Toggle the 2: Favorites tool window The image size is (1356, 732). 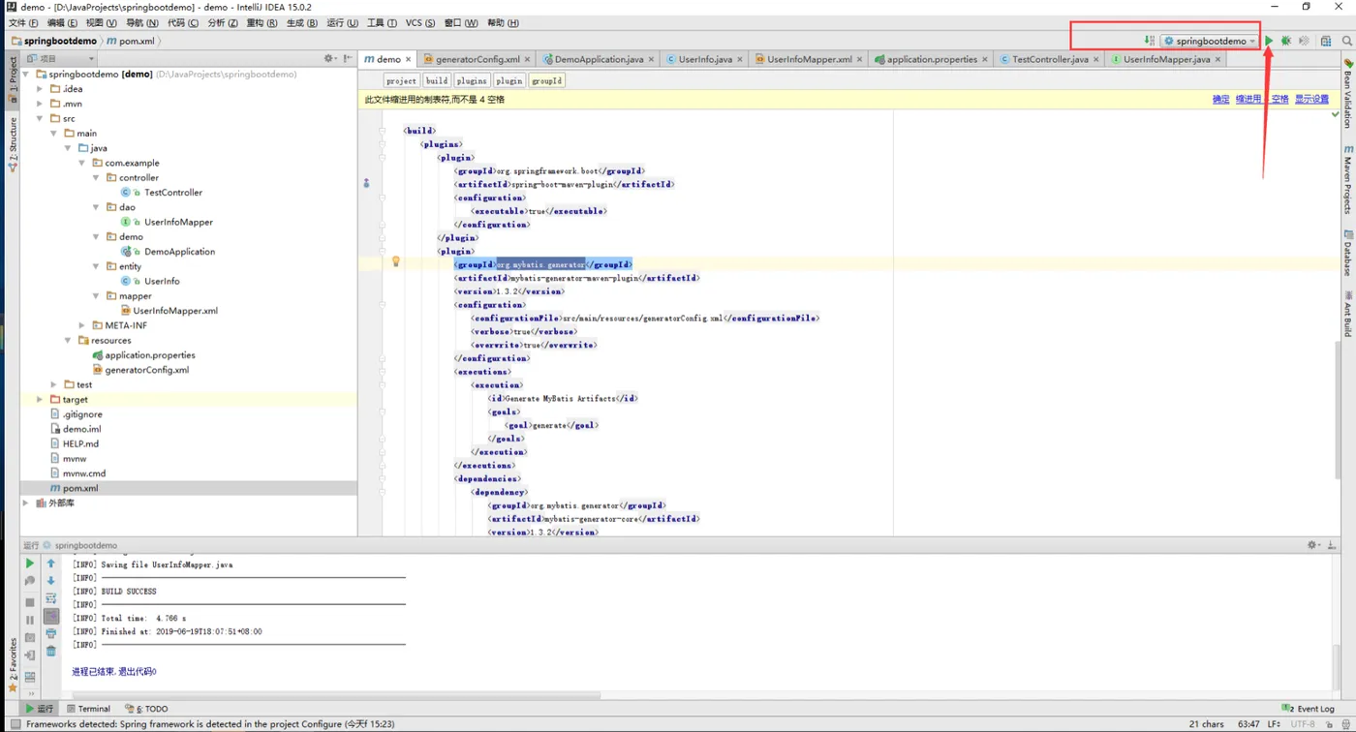tap(13, 665)
